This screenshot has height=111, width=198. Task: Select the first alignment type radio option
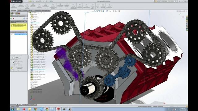pyautogui.click(x=13, y=62)
